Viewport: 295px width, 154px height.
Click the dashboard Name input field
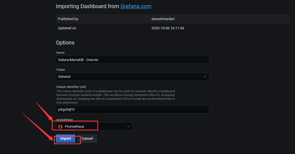click(x=133, y=60)
